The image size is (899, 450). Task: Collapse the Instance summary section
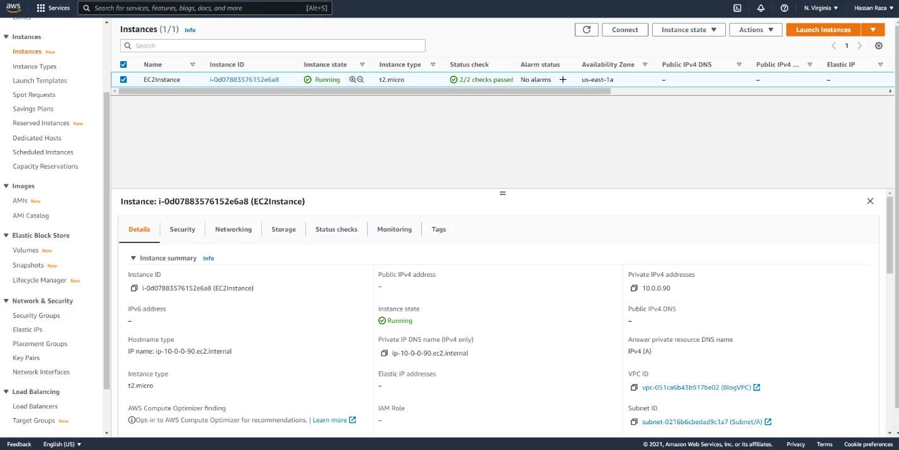[133, 258]
